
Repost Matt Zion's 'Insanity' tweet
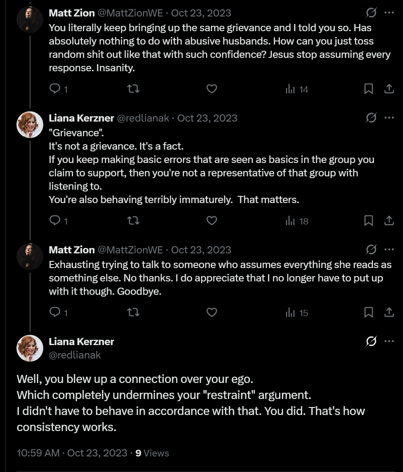133,89
